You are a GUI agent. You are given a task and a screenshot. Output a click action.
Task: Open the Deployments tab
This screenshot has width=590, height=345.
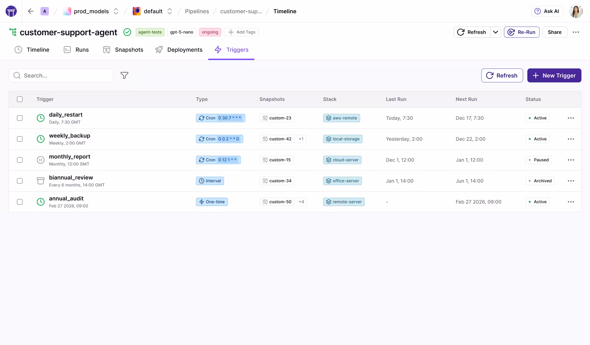(x=179, y=50)
